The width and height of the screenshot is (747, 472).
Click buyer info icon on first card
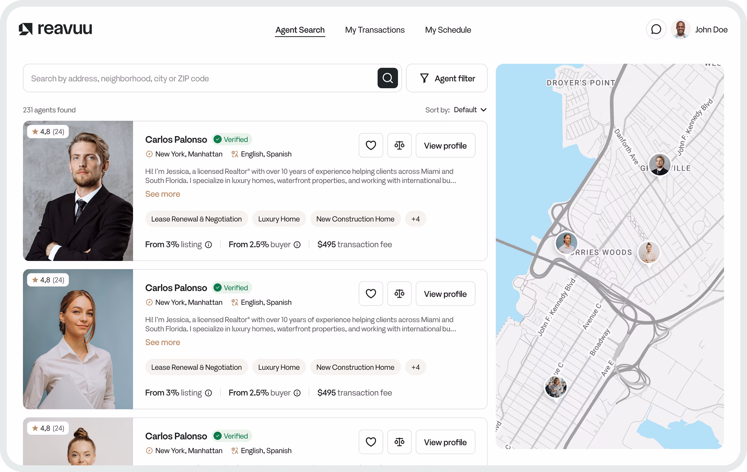(297, 245)
